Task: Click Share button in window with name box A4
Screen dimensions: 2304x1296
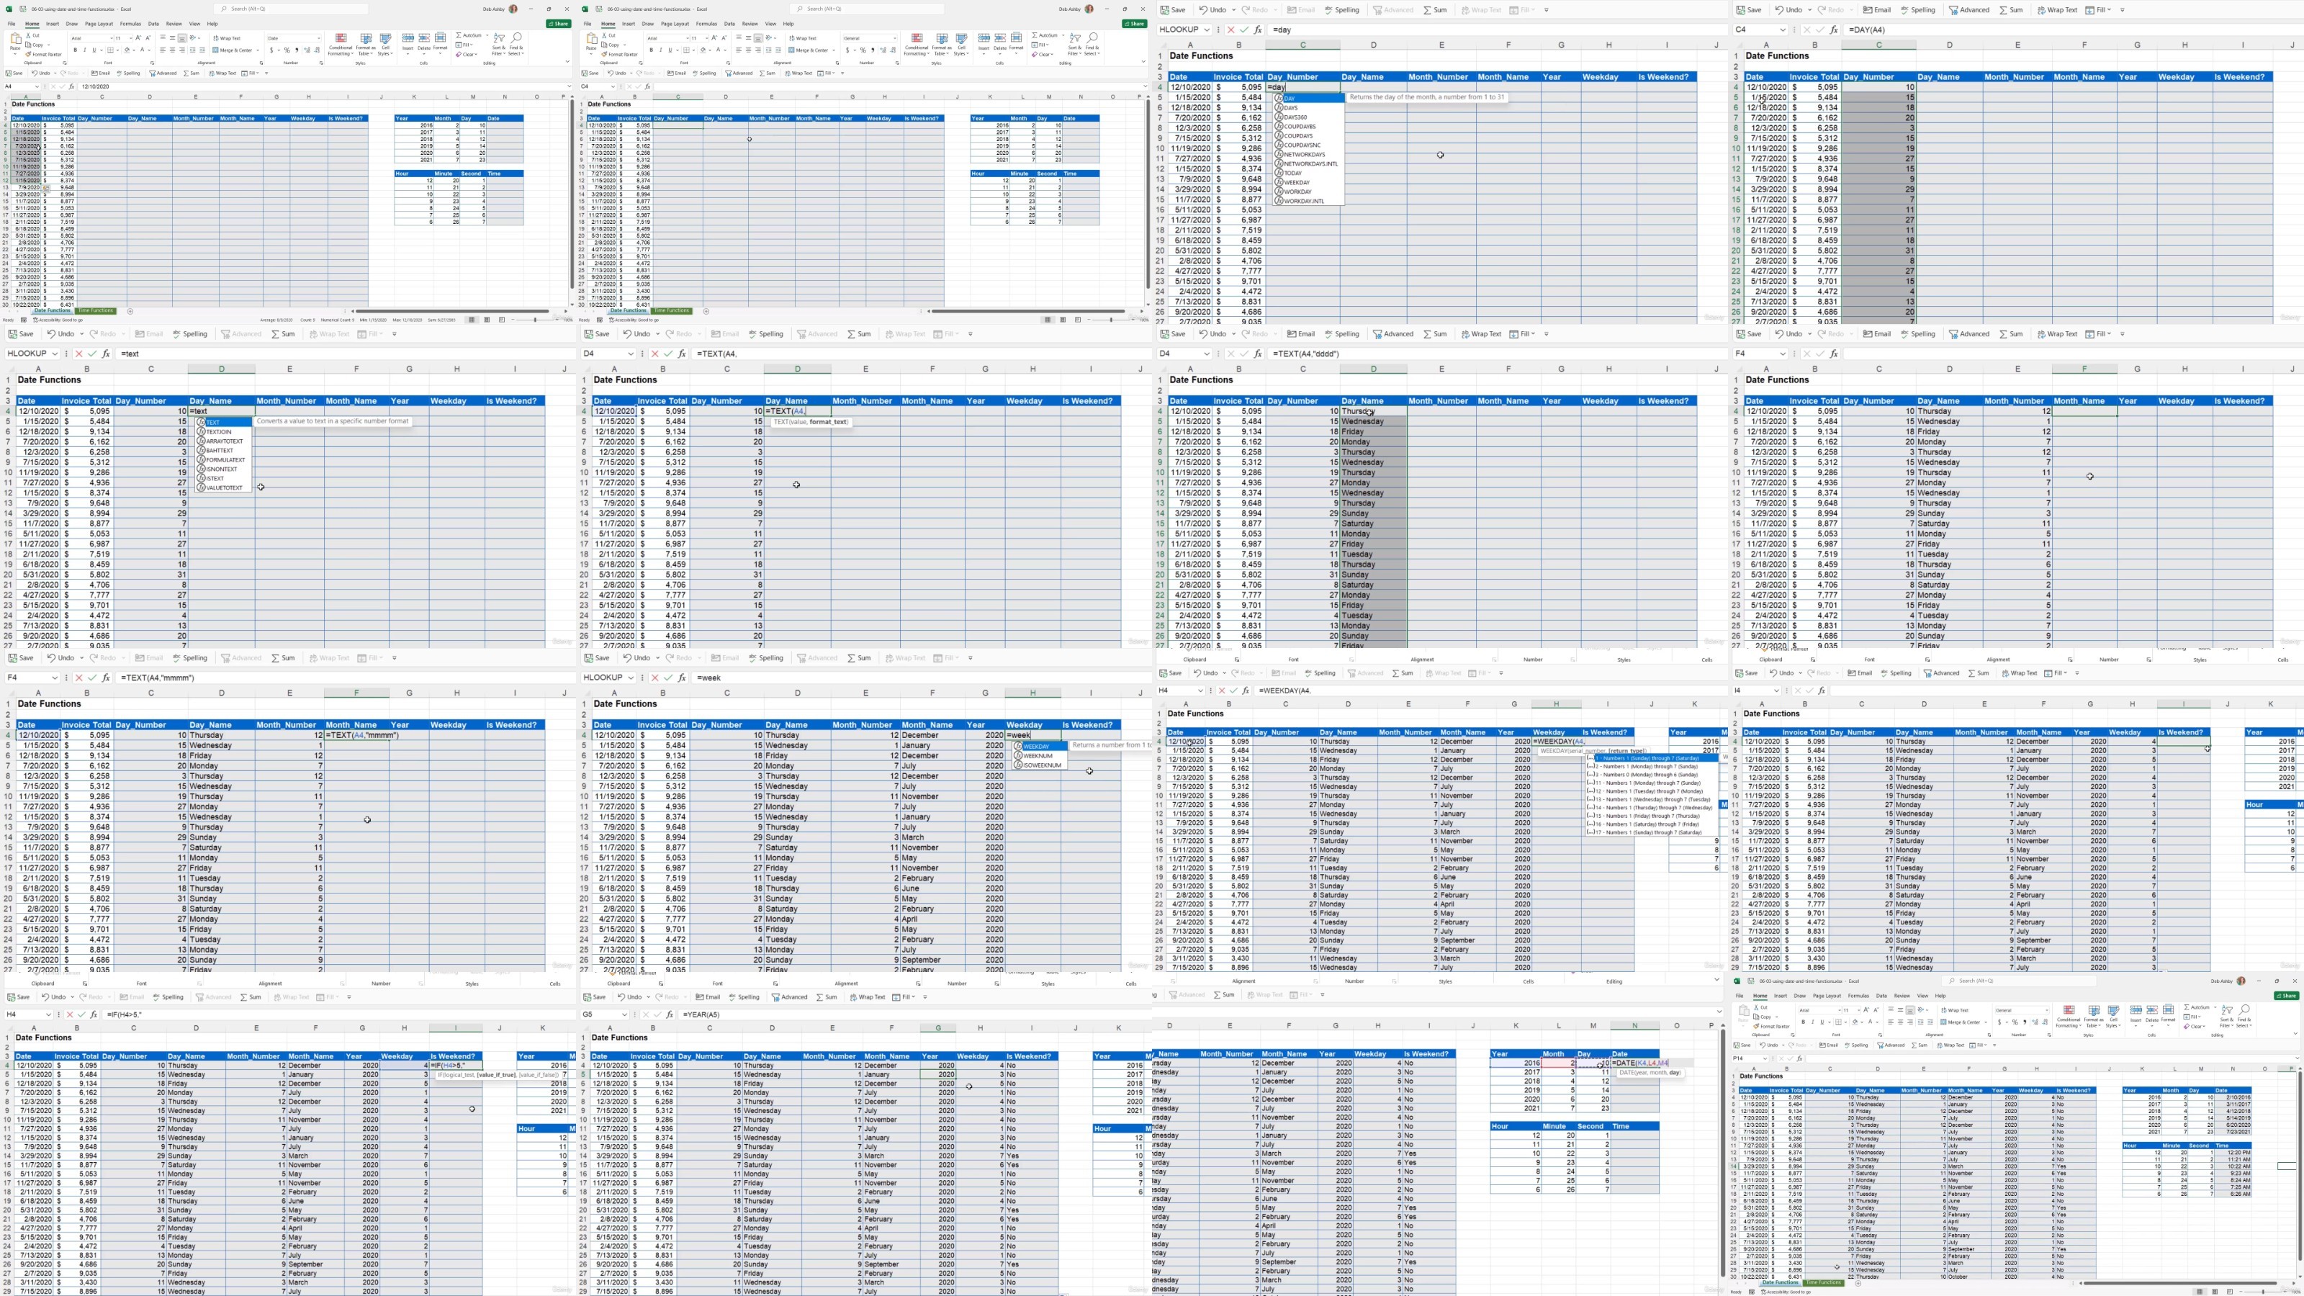Action: tap(559, 24)
